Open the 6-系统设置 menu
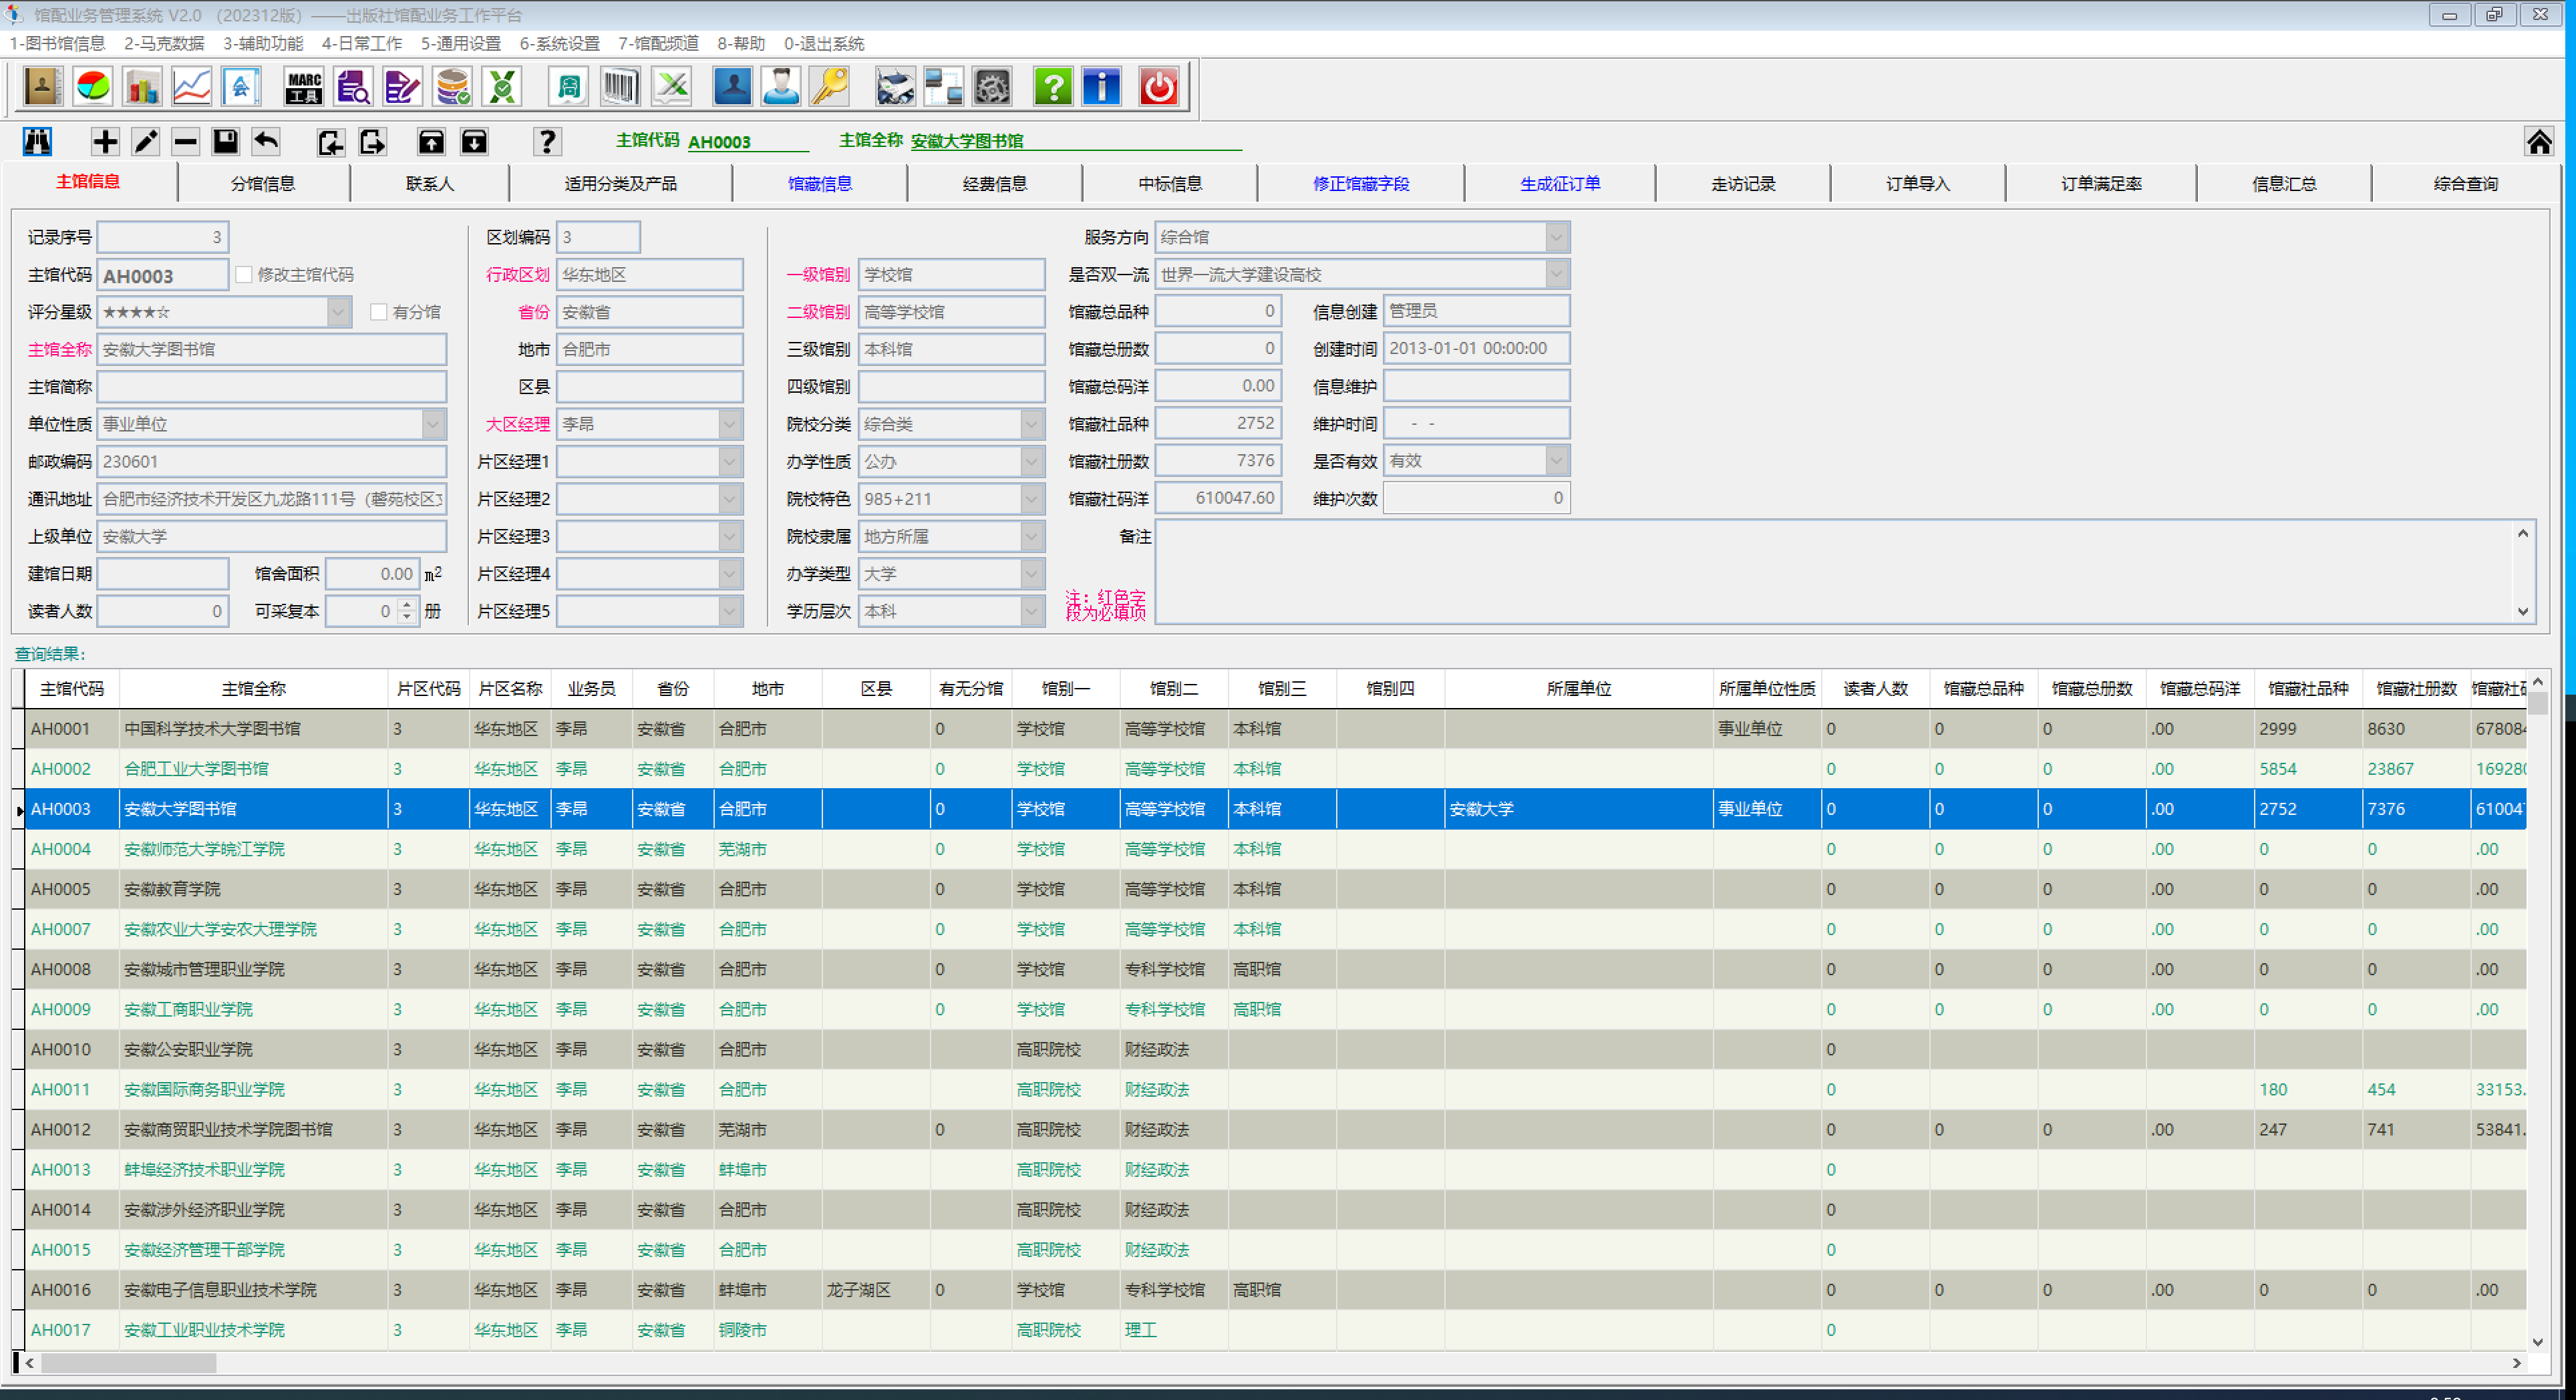Image resolution: width=2576 pixels, height=1400 pixels. [x=559, y=43]
